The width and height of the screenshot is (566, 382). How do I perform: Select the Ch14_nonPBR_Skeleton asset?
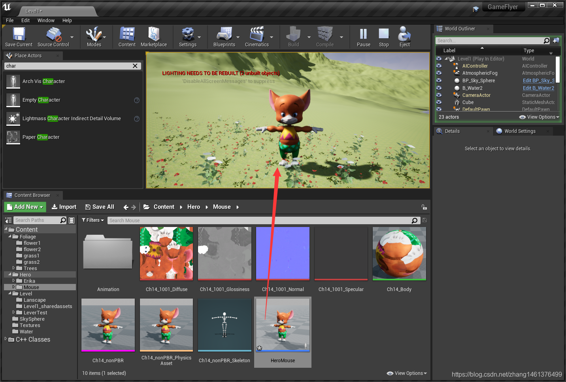click(225, 331)
